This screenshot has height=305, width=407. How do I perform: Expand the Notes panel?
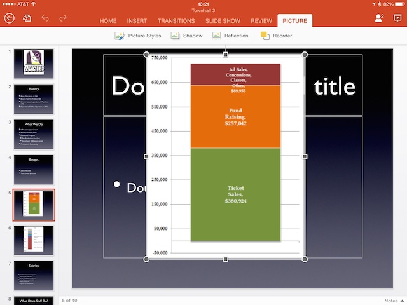coord(394,301)
